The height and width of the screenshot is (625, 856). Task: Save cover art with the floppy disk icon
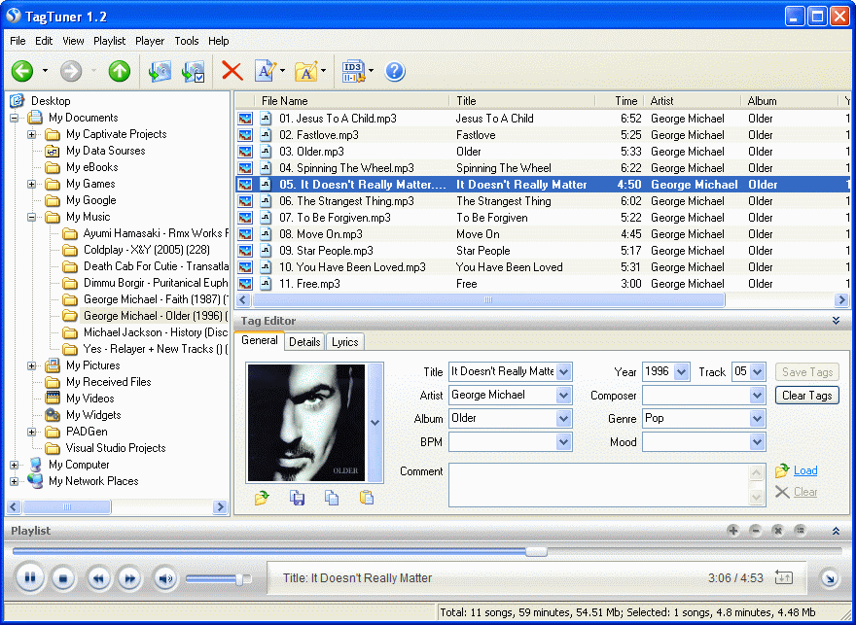point(299,498)
